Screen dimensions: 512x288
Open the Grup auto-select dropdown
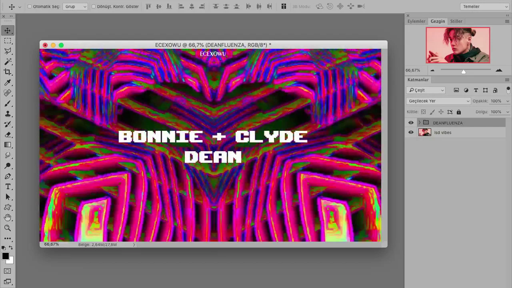coord(75,6)
